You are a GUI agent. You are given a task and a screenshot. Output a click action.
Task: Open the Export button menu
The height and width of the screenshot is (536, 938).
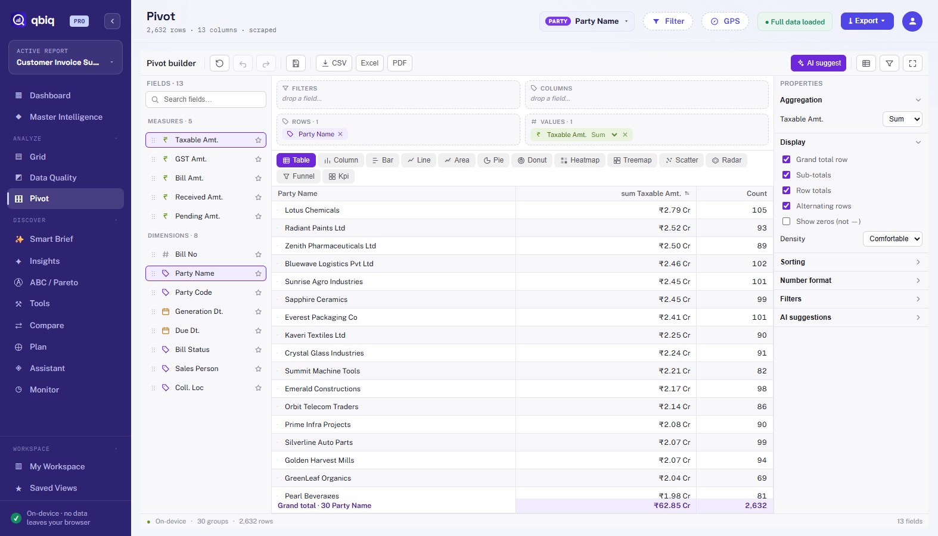pyautogui.click(x=867, y=21)
